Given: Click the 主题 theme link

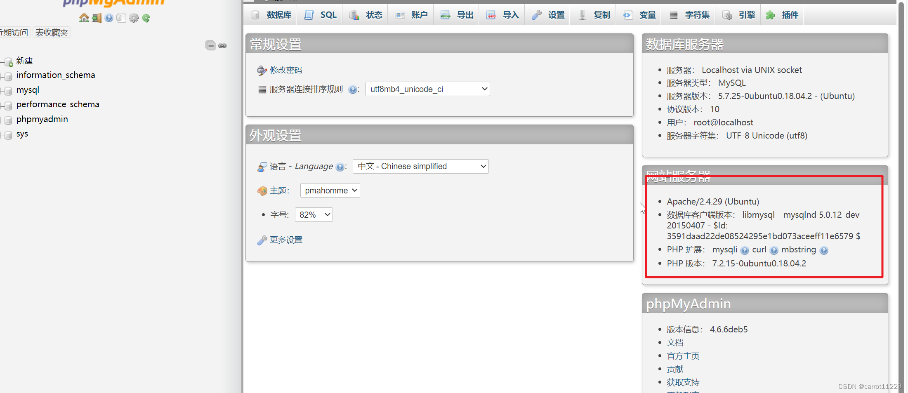Looking at the screenshot, I should click(278, 191).
